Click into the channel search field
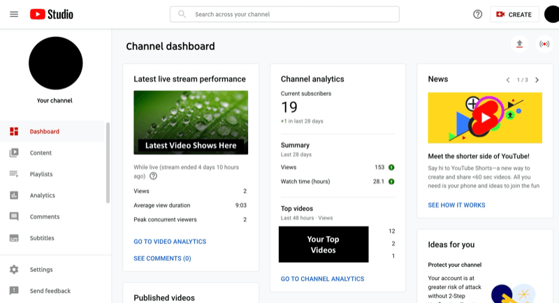This screenshot has height=303, width=559. tap(284, 14)
